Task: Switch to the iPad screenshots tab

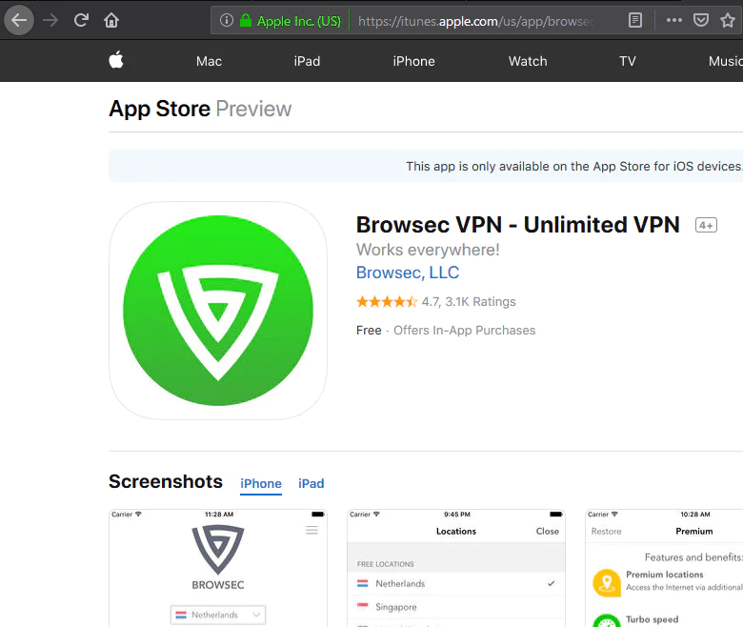Action: click(x=311, y=483)
